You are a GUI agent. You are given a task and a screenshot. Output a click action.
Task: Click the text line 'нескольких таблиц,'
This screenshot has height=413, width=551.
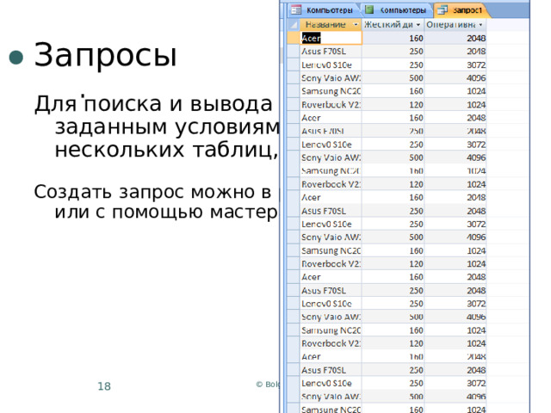tap(166, 149)
